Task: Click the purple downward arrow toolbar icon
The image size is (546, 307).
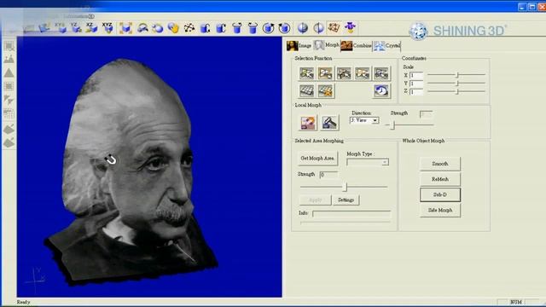Action: coord(350,27)
